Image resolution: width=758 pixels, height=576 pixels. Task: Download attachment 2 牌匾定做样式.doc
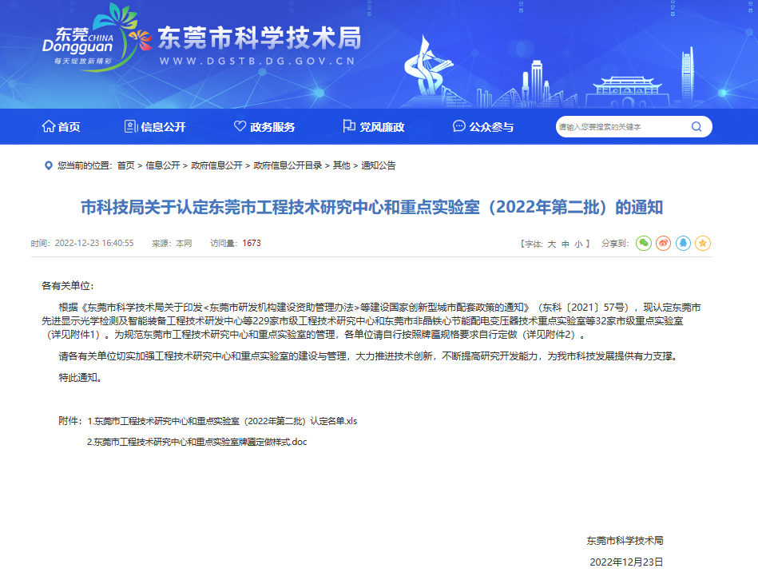(x=196, y=441)
